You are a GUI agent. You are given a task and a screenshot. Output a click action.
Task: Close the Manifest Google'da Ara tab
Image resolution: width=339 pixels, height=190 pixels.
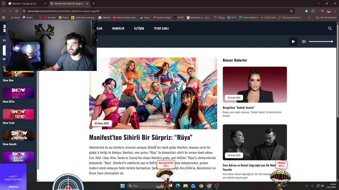(x=45, y=4)
